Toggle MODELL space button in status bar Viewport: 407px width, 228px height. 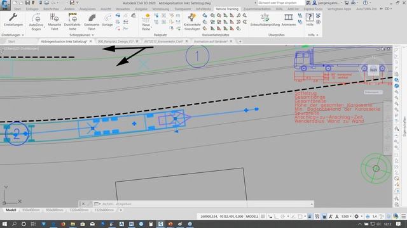(252, 217)
